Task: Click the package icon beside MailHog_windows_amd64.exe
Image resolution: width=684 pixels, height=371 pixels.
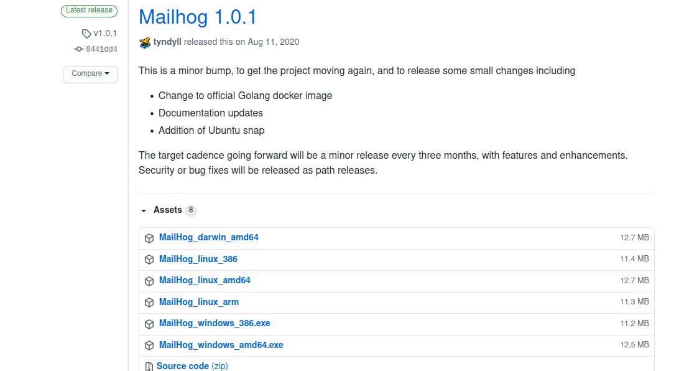Action: [149, 345]
